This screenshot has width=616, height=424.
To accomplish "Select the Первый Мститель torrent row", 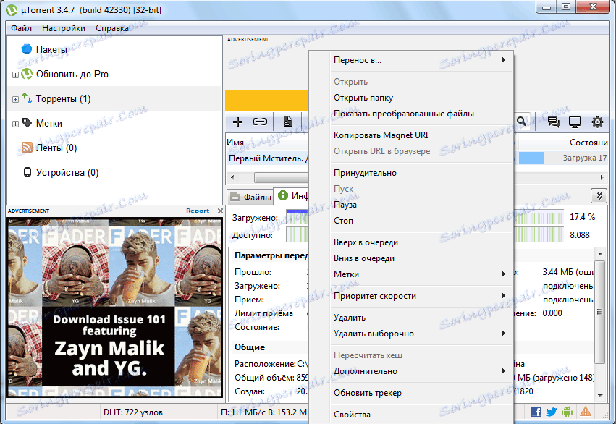I will [x=268, y=158].
